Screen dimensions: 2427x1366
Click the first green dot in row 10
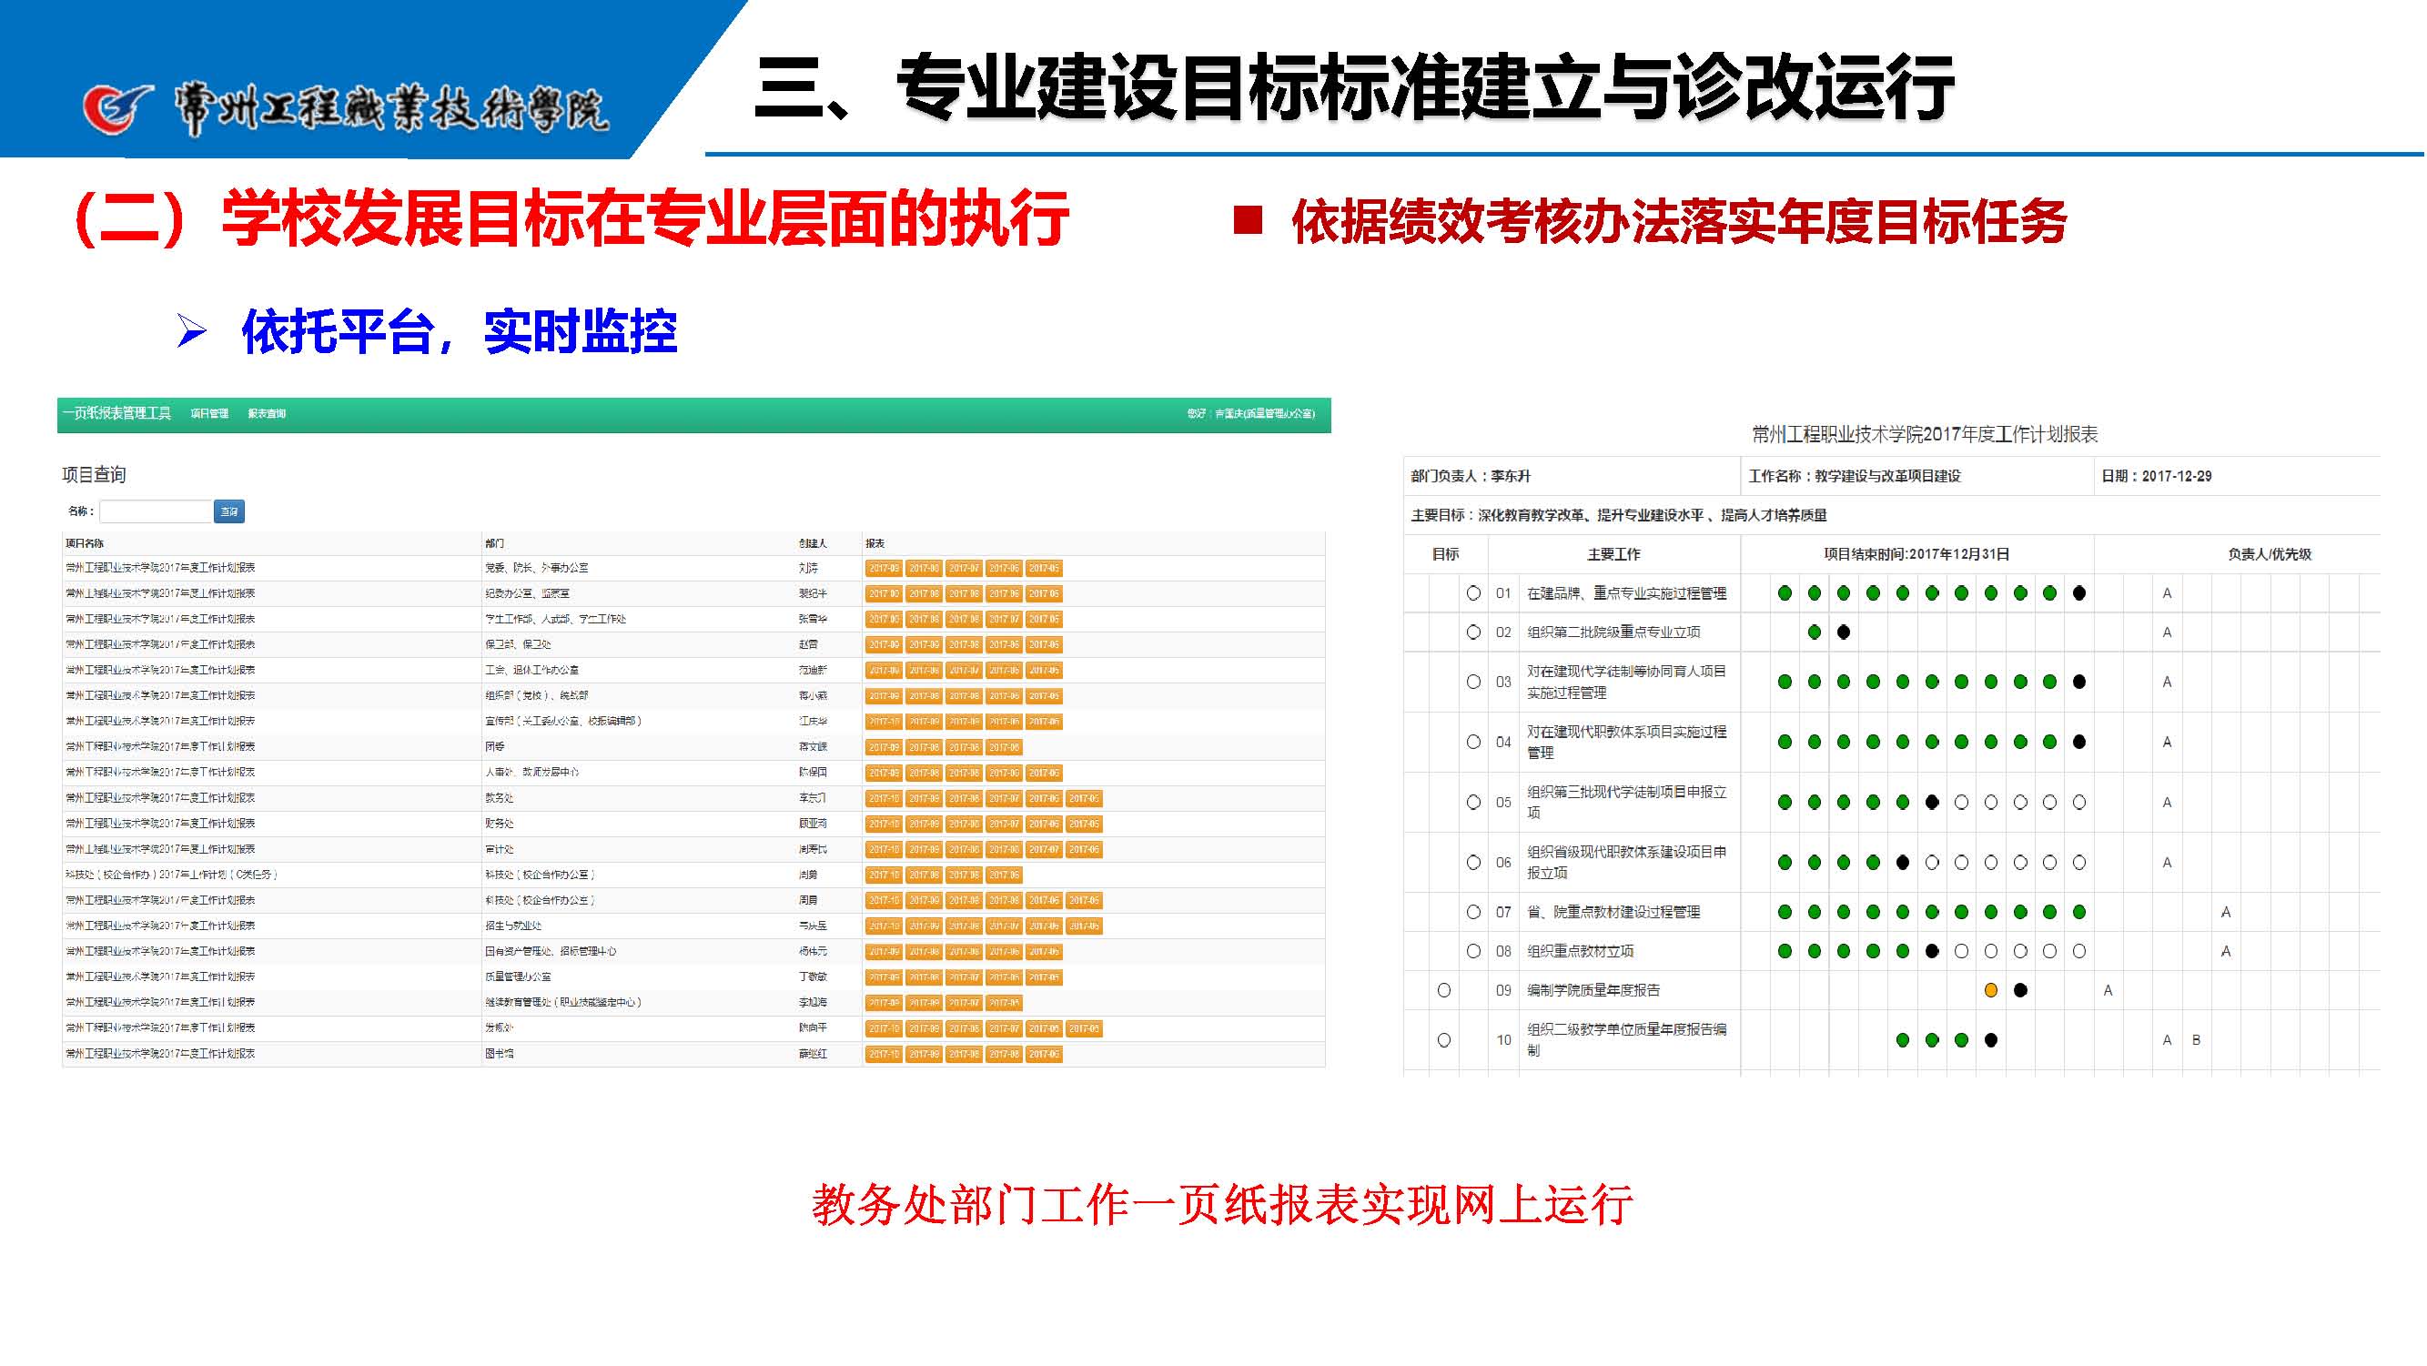tap(1903, 1041)
